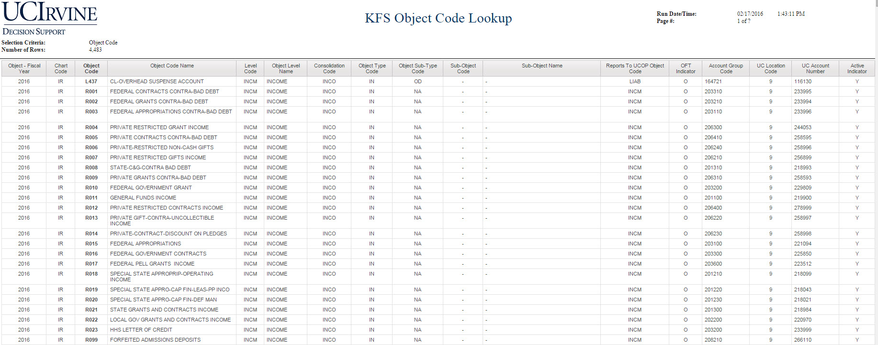The image size is (878, 345).
Task: Click FEDERAL GRANTS CONTRA-BAD DEBT name
Action: (159, 101)
